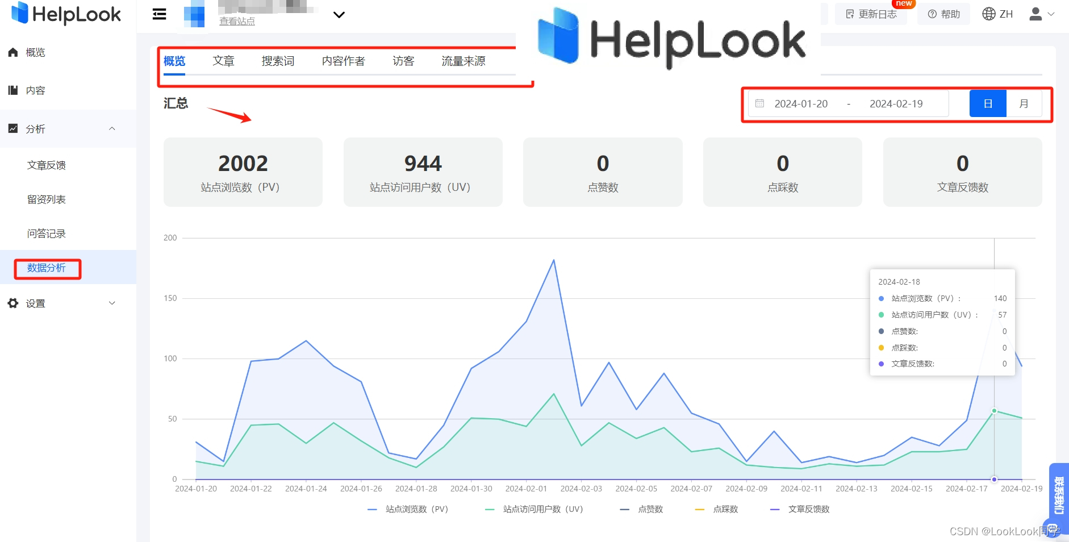Open 文章反馈 submenu item
The width and height of the screenshot is (1069, 542).
47,165
